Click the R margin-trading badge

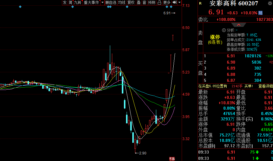click(x=200, y=4)
